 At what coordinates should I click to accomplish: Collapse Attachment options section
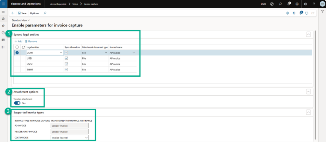308,91
